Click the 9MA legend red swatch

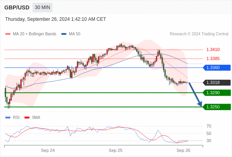point(27,118)
